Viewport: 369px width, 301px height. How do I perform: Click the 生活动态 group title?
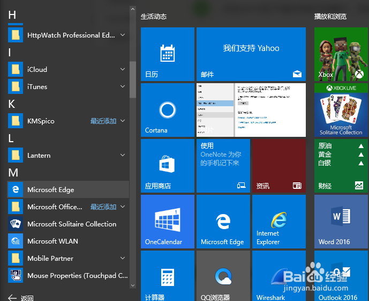pos(154,17)
